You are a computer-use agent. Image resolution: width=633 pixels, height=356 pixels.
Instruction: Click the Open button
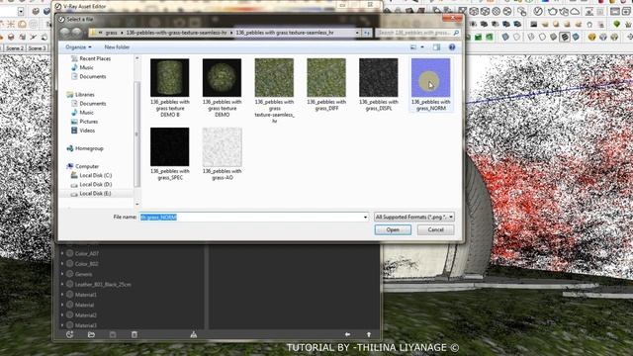pyautogui.click(x=393, y=229)
